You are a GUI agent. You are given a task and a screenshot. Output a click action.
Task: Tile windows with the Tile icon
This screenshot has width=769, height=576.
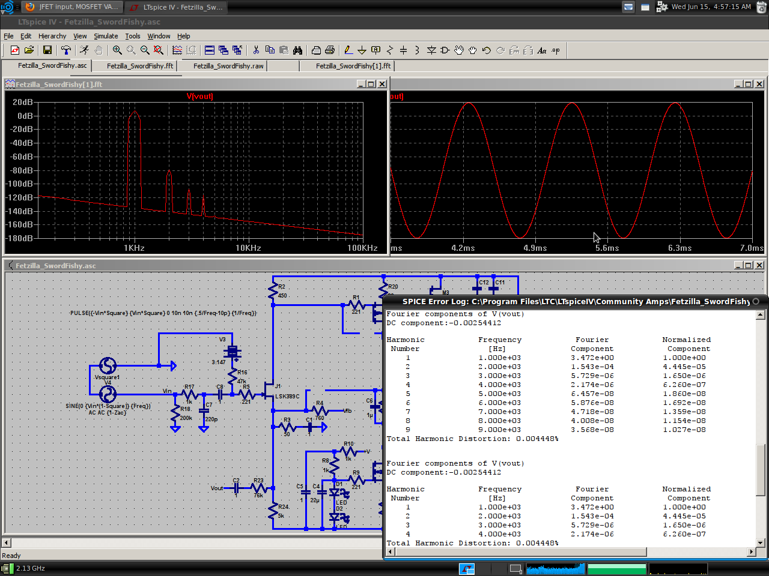pyautogui.click(x=210, y=50)
